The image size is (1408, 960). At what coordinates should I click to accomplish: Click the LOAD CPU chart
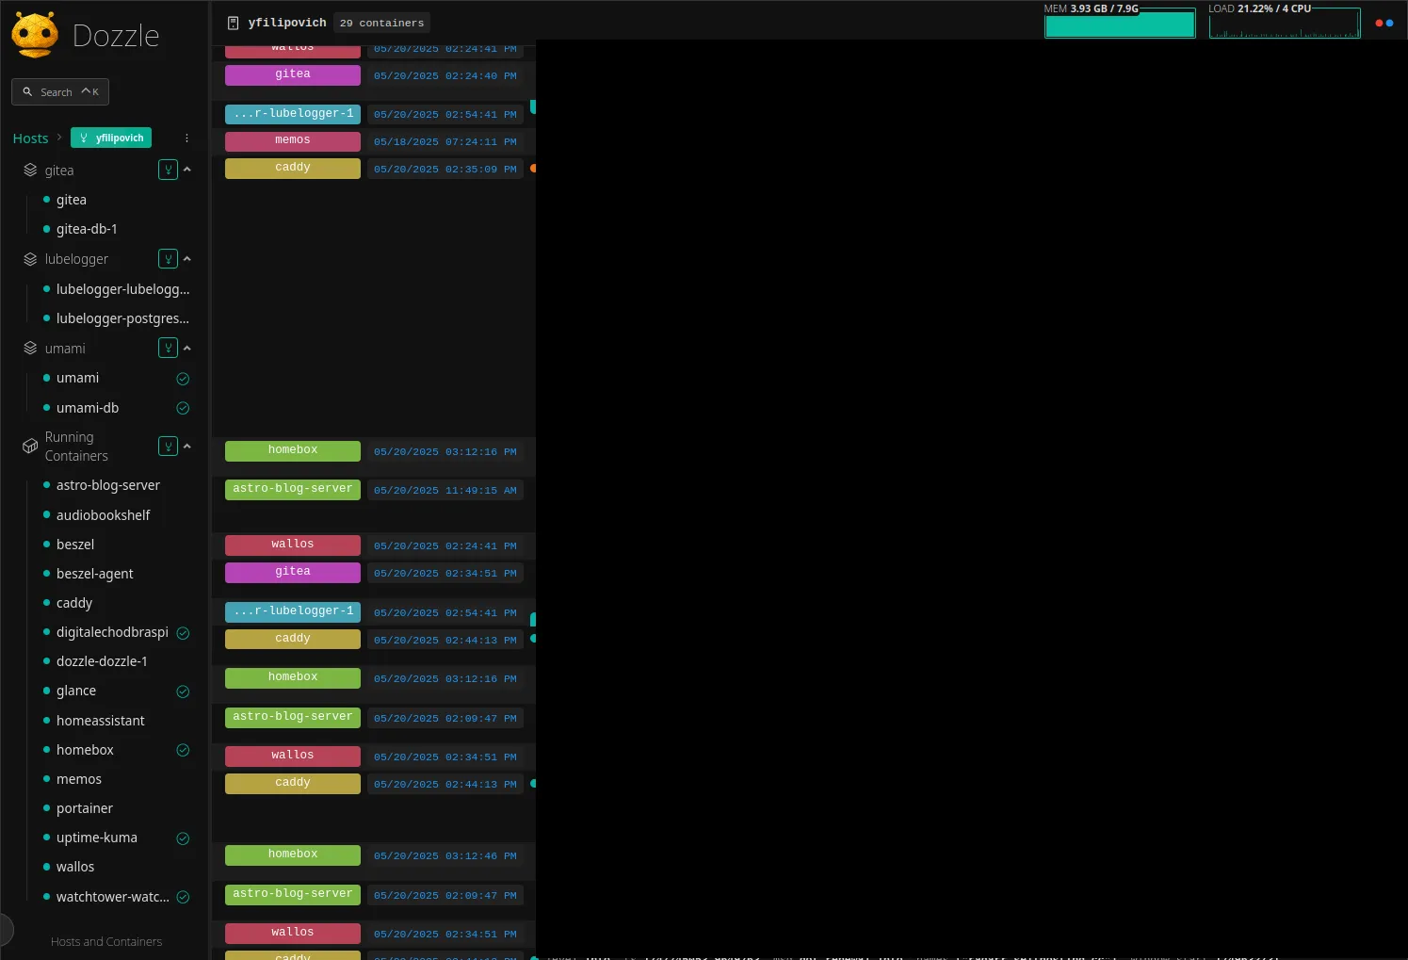[x=1285, y=24]
